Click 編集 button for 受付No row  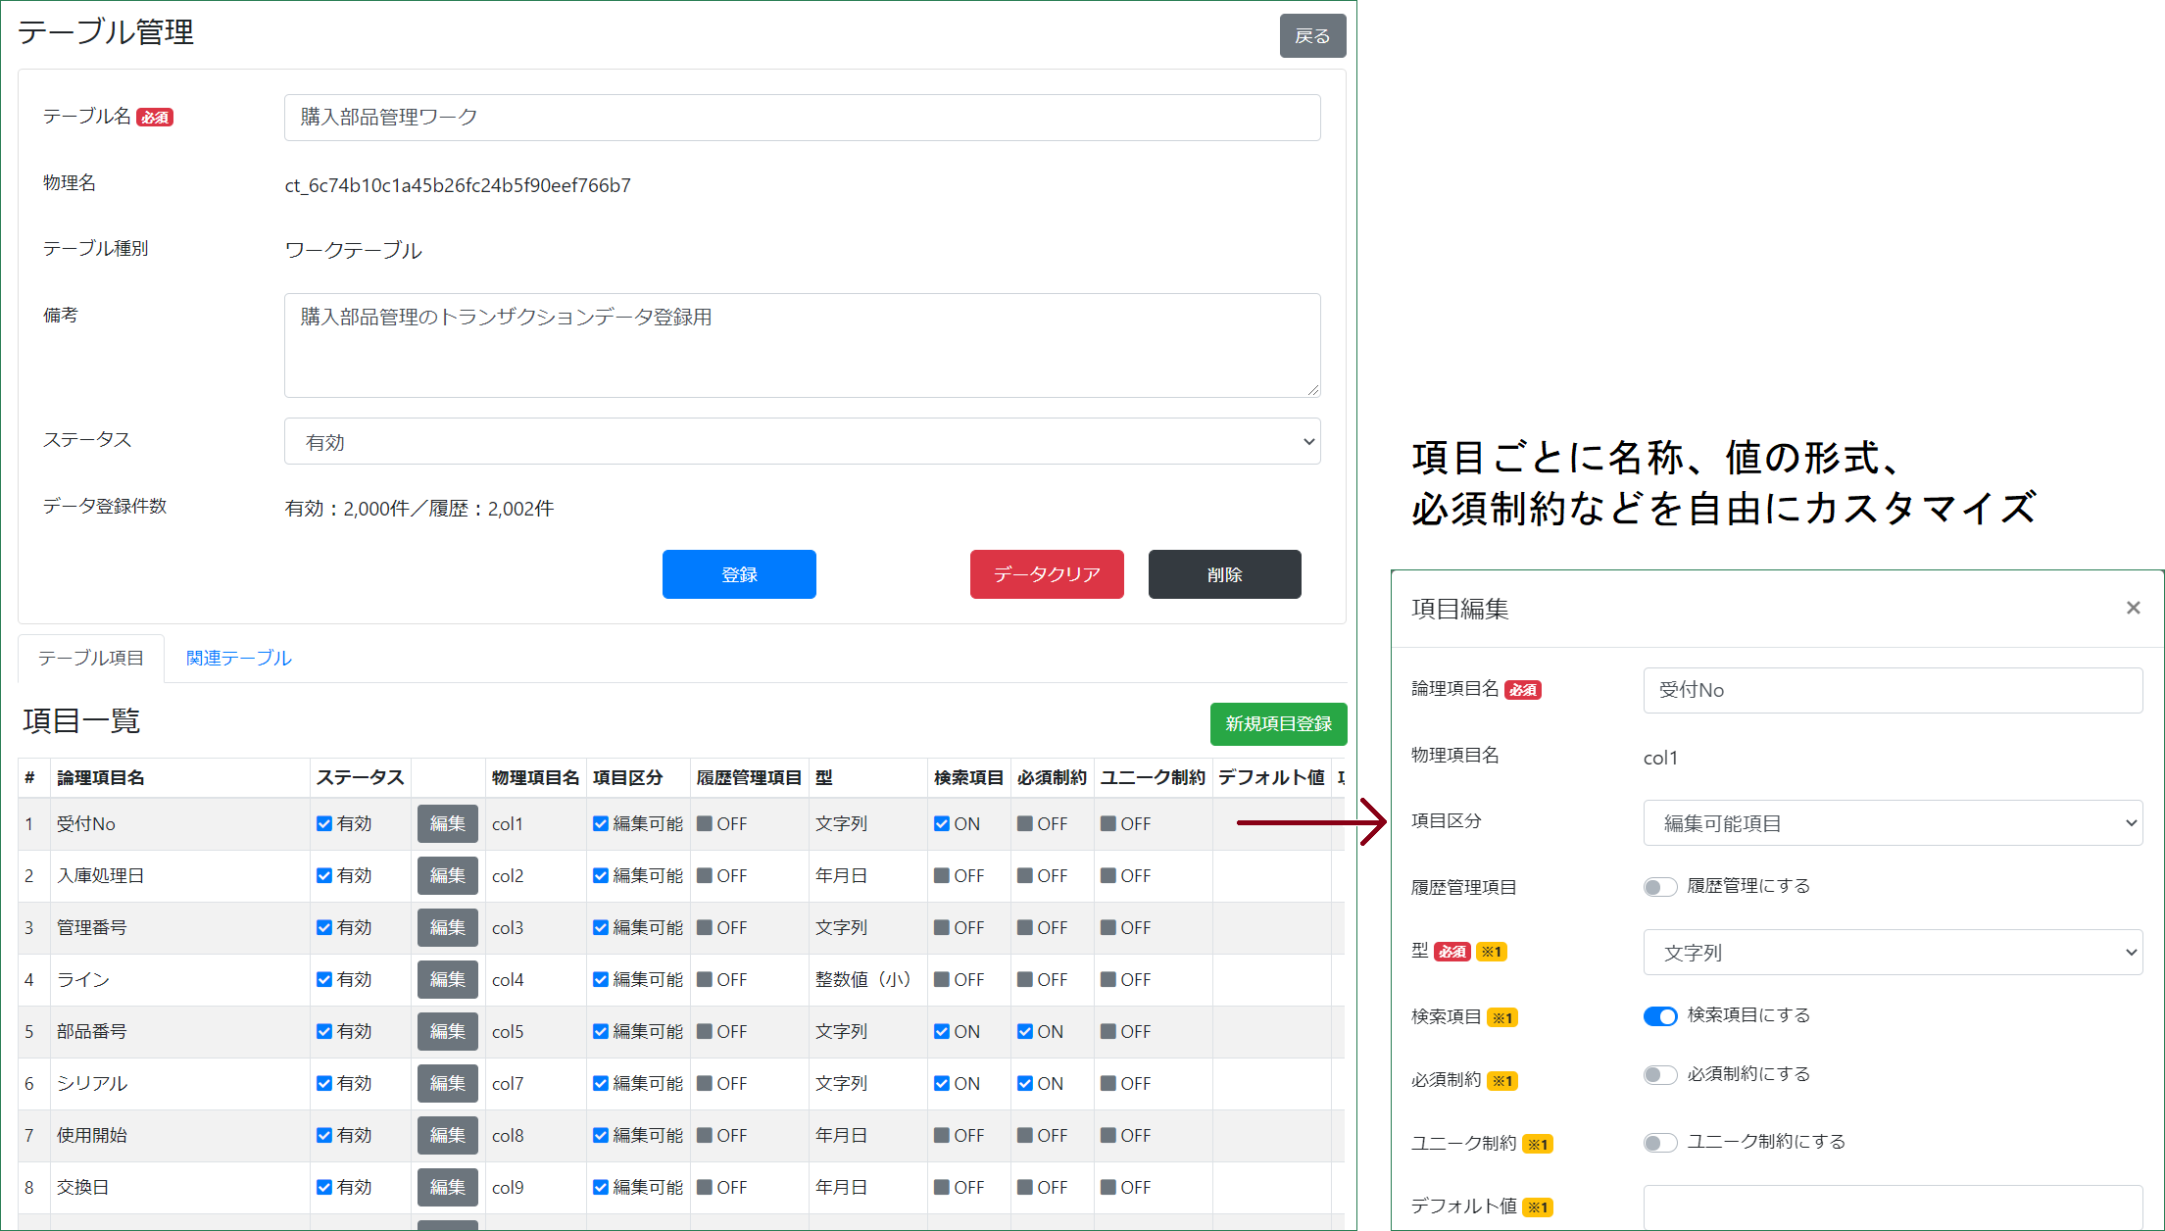pyautogui.click(x=447, y=823)
